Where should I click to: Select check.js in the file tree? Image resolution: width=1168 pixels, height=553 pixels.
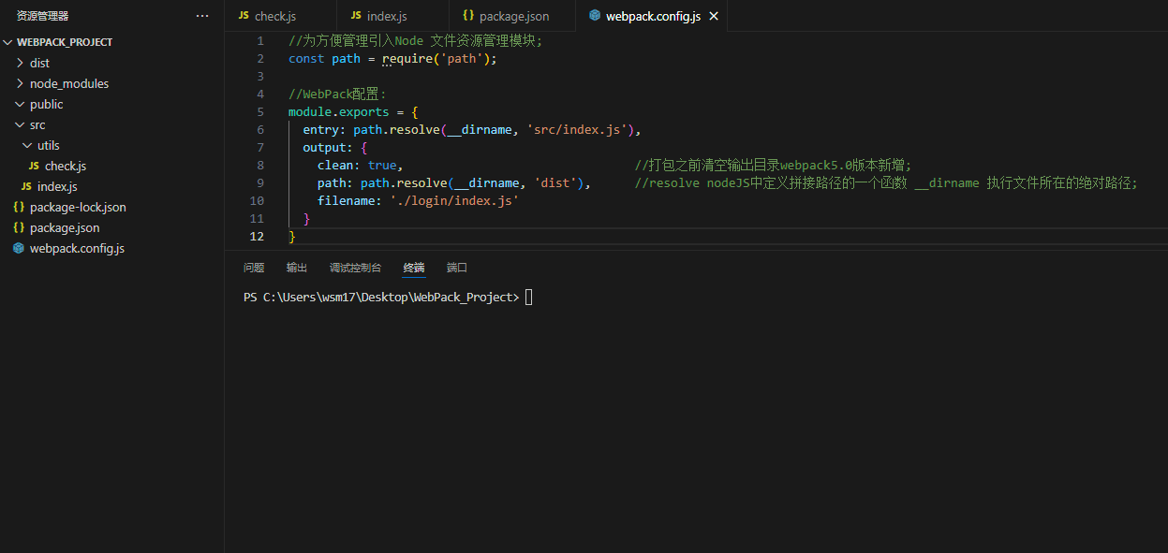coord(66,166)
